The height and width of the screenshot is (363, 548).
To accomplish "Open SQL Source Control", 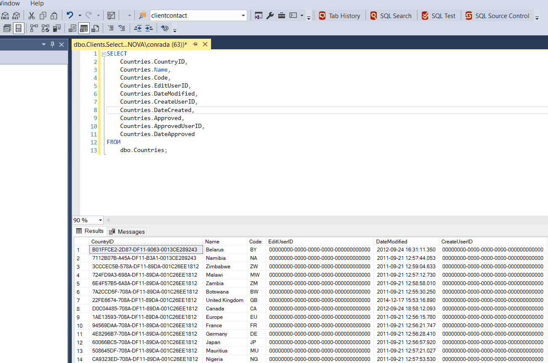I will [x=497, y=16].
